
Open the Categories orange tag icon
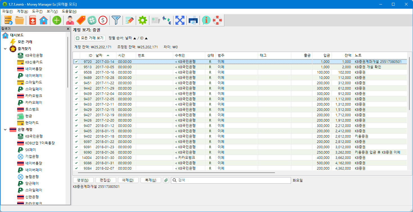tap(81, 20)
